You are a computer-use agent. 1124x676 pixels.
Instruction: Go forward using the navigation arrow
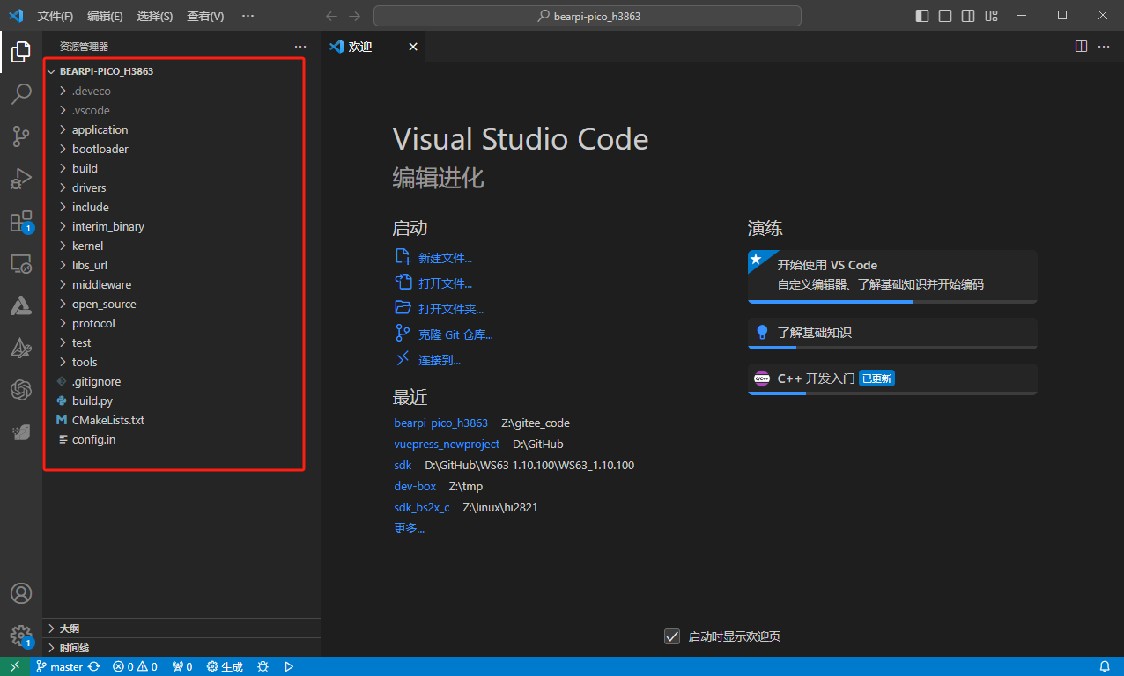coord(354,16)
